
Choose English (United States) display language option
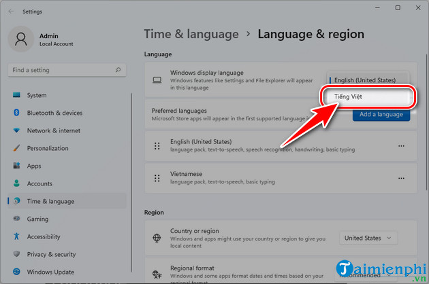click(x=368, y=80)
